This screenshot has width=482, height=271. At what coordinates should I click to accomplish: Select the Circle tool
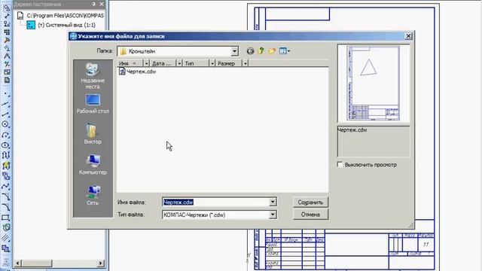pos(6,124)
